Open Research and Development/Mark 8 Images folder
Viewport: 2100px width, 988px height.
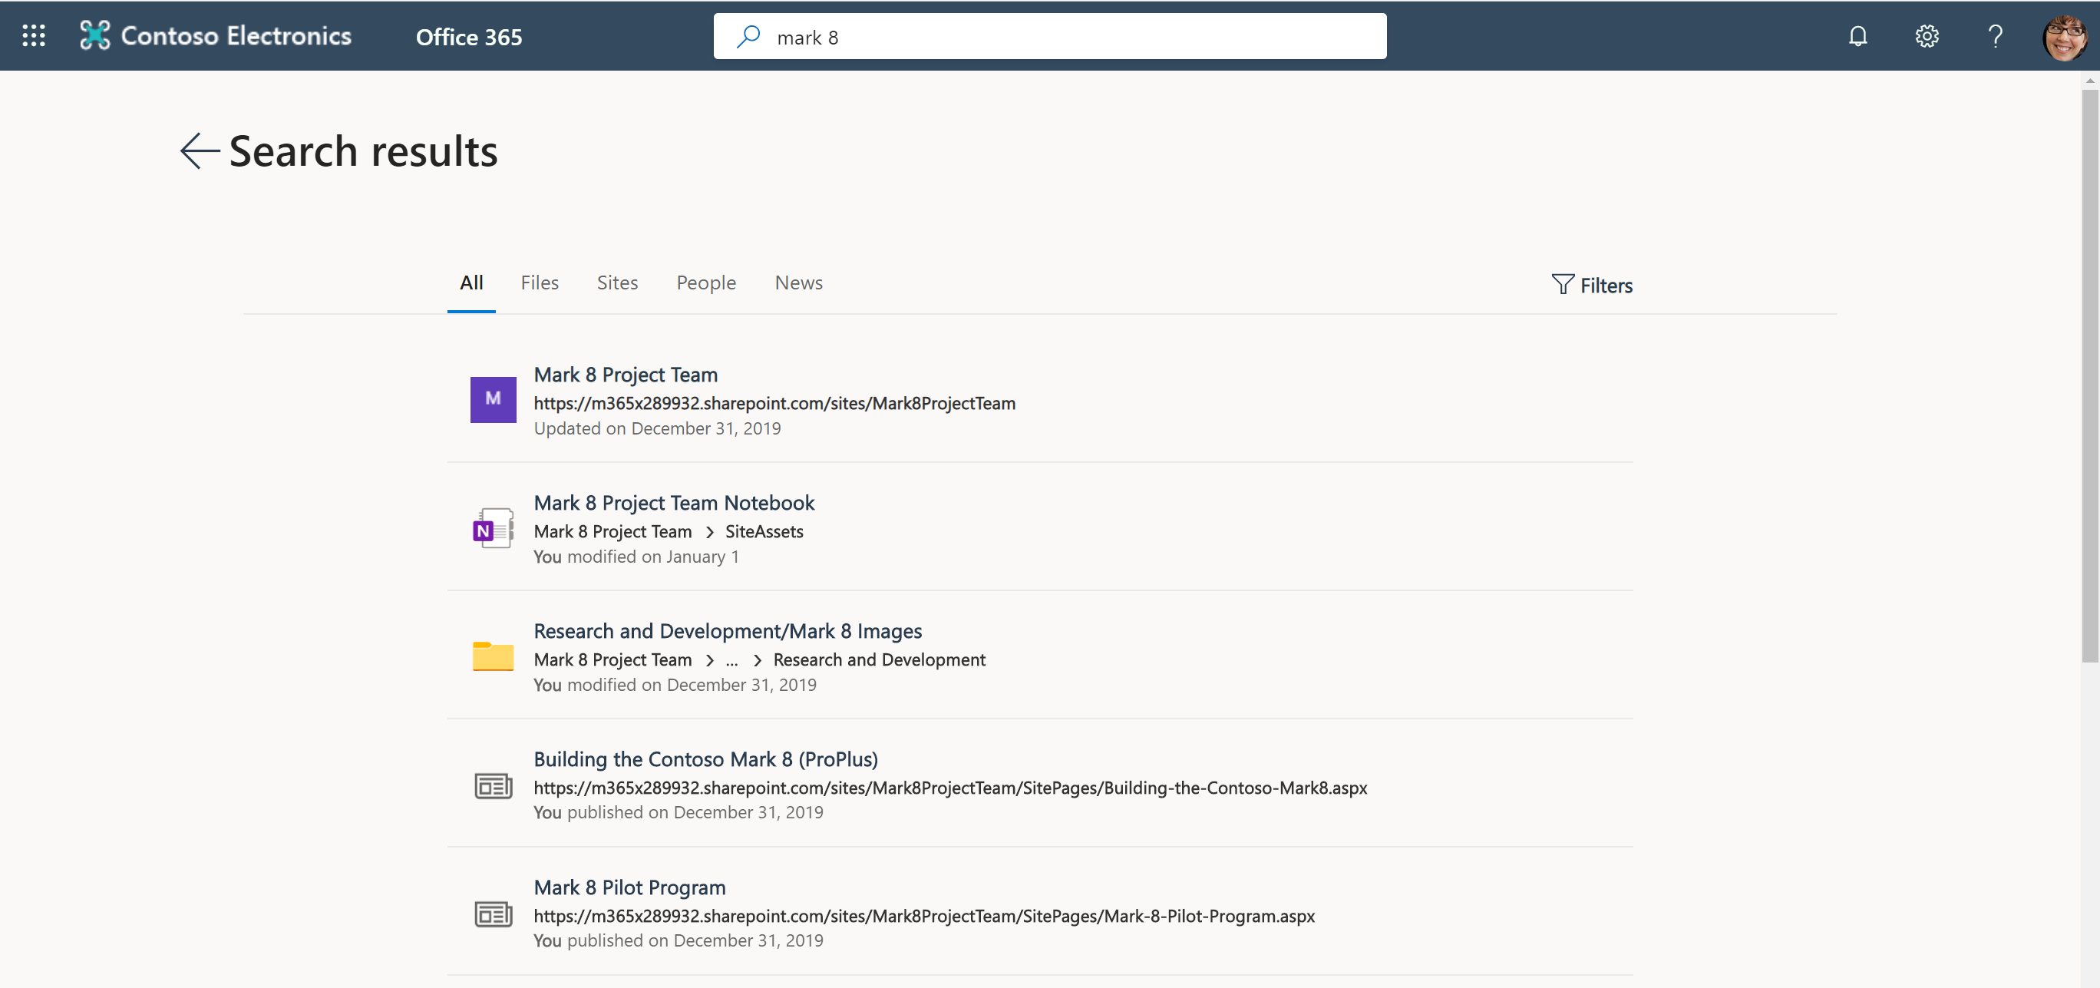pyautogui.click(x=728, y=631)
